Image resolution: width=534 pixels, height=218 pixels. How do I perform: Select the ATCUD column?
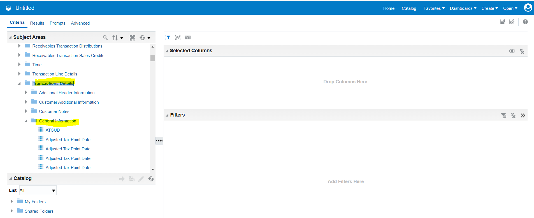pyautogui.click(x=53, y=130)
